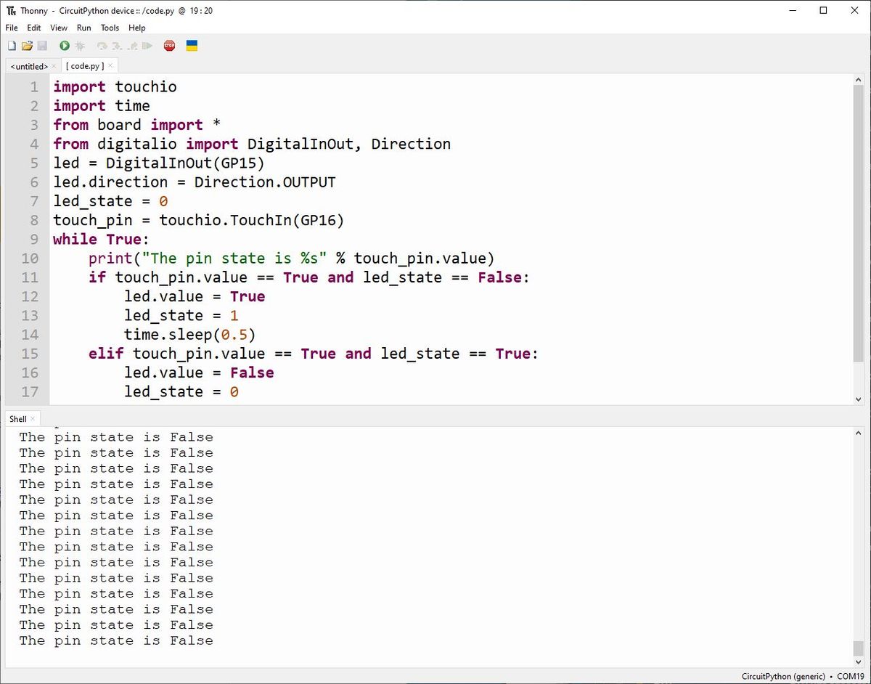Click the print statement on line 10

(x=292, y=258)
